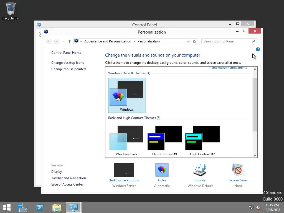Open Change desktop icons link
284x213 pixels.
68,63
